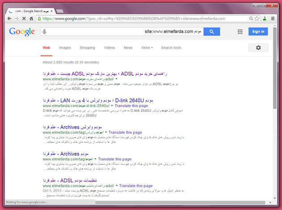Viewport: 282px width, 210px height.
Task: Open the Google apps grid
Action: coord(240,31)
